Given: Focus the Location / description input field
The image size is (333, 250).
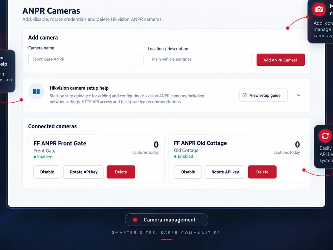Looking at the screenshot, I should 200,59.
